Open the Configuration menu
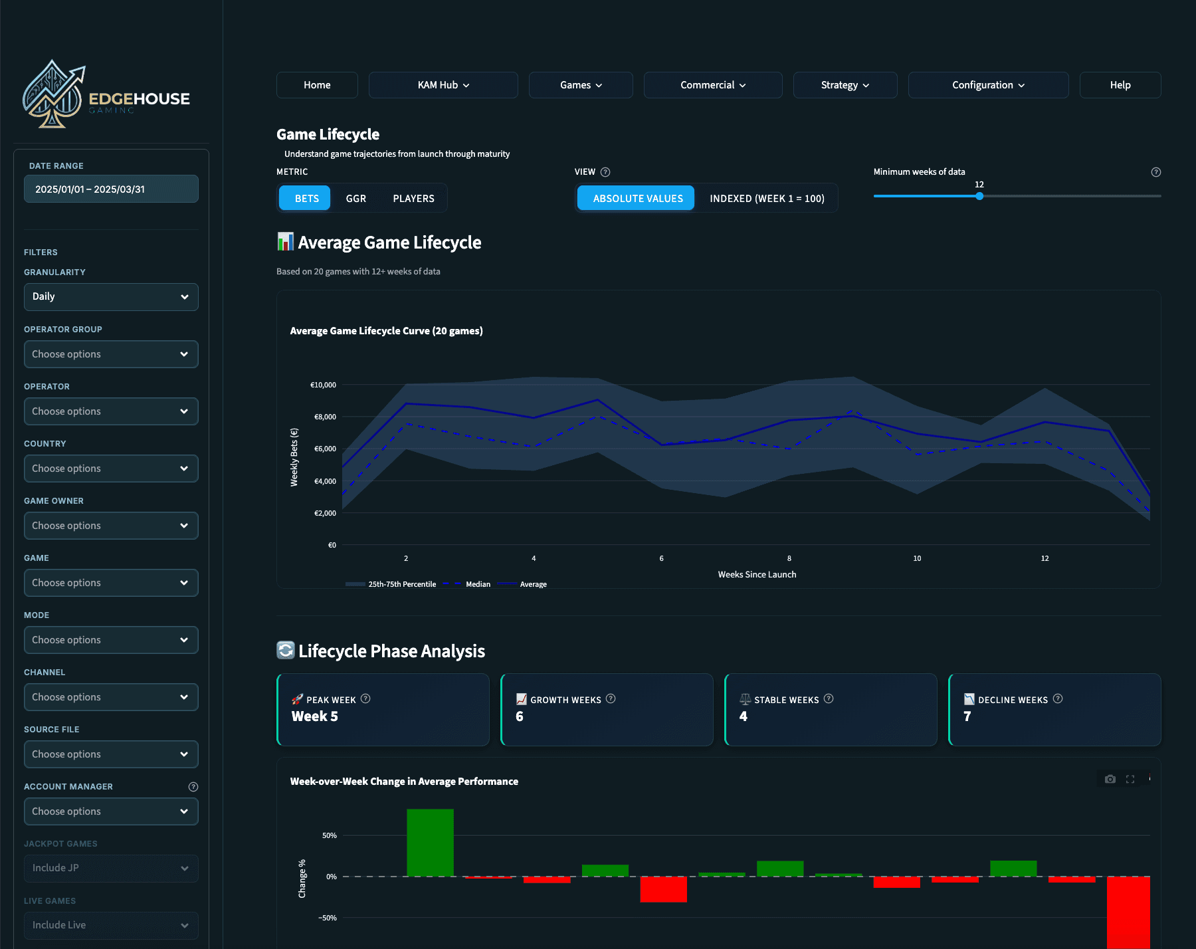The height and width of the screenshot is (949, 1196). 988,85
